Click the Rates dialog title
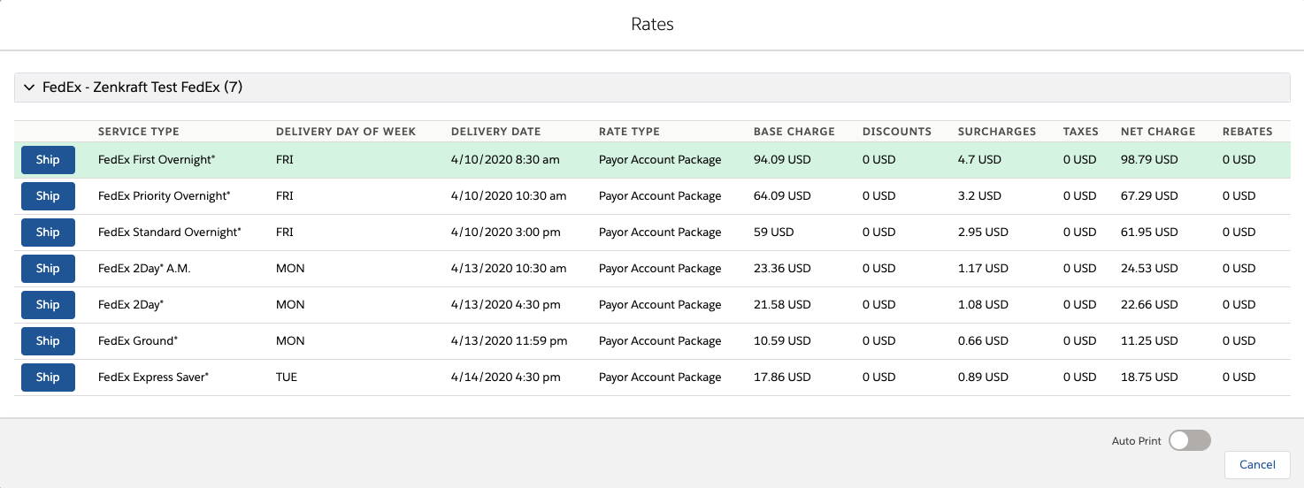Viewport: 1304px width, 488px height. point(652,25)
